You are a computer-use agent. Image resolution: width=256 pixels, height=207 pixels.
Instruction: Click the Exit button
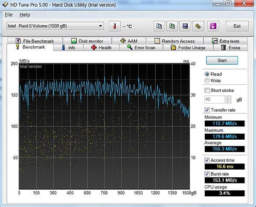(237, 26)
